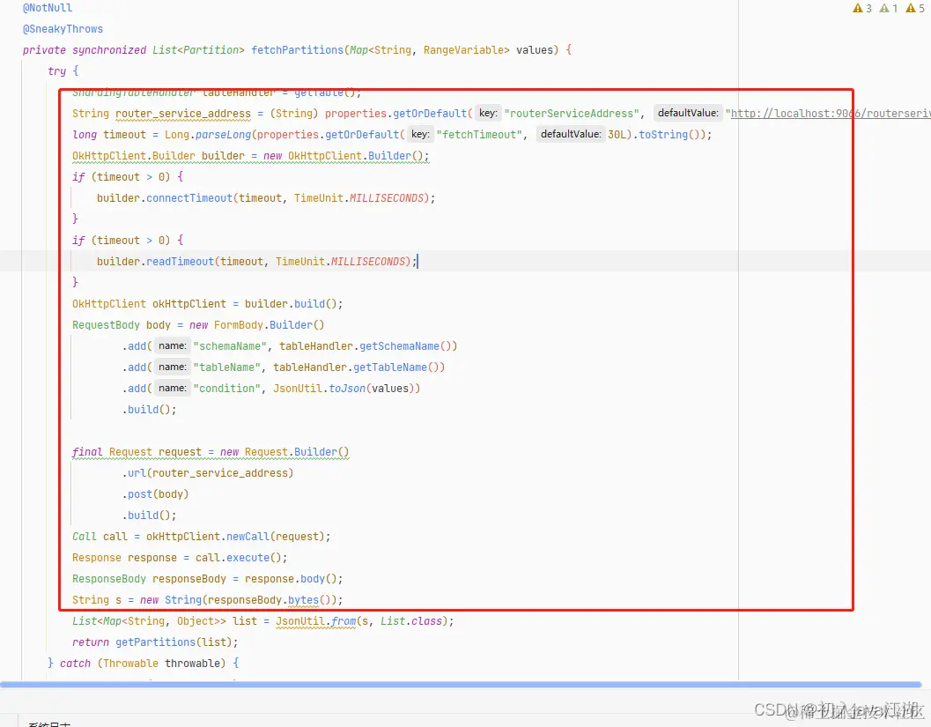This screenshot has width=931, height=727.
Task: Open the http://localhost:9066 default value link
Action: 831,114
